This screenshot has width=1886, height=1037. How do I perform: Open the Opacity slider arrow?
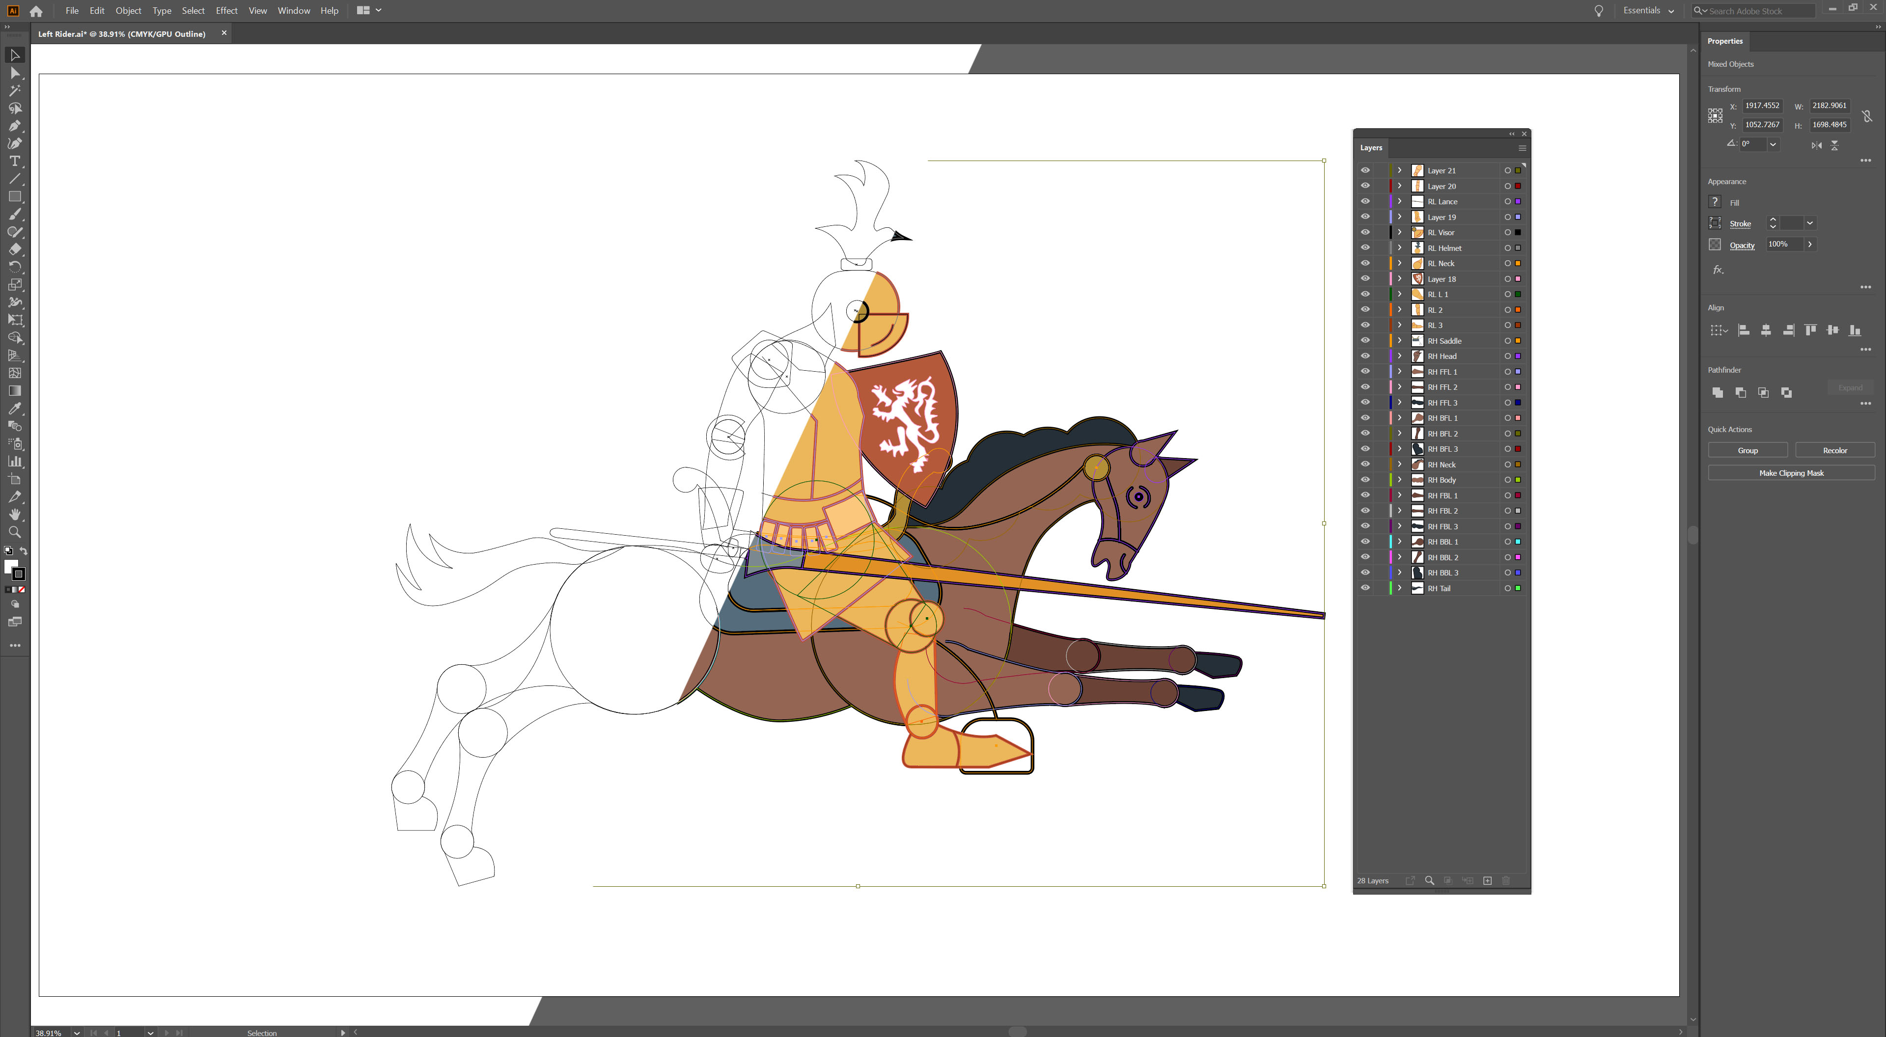pyautogui.click(x=1810, y=245)
